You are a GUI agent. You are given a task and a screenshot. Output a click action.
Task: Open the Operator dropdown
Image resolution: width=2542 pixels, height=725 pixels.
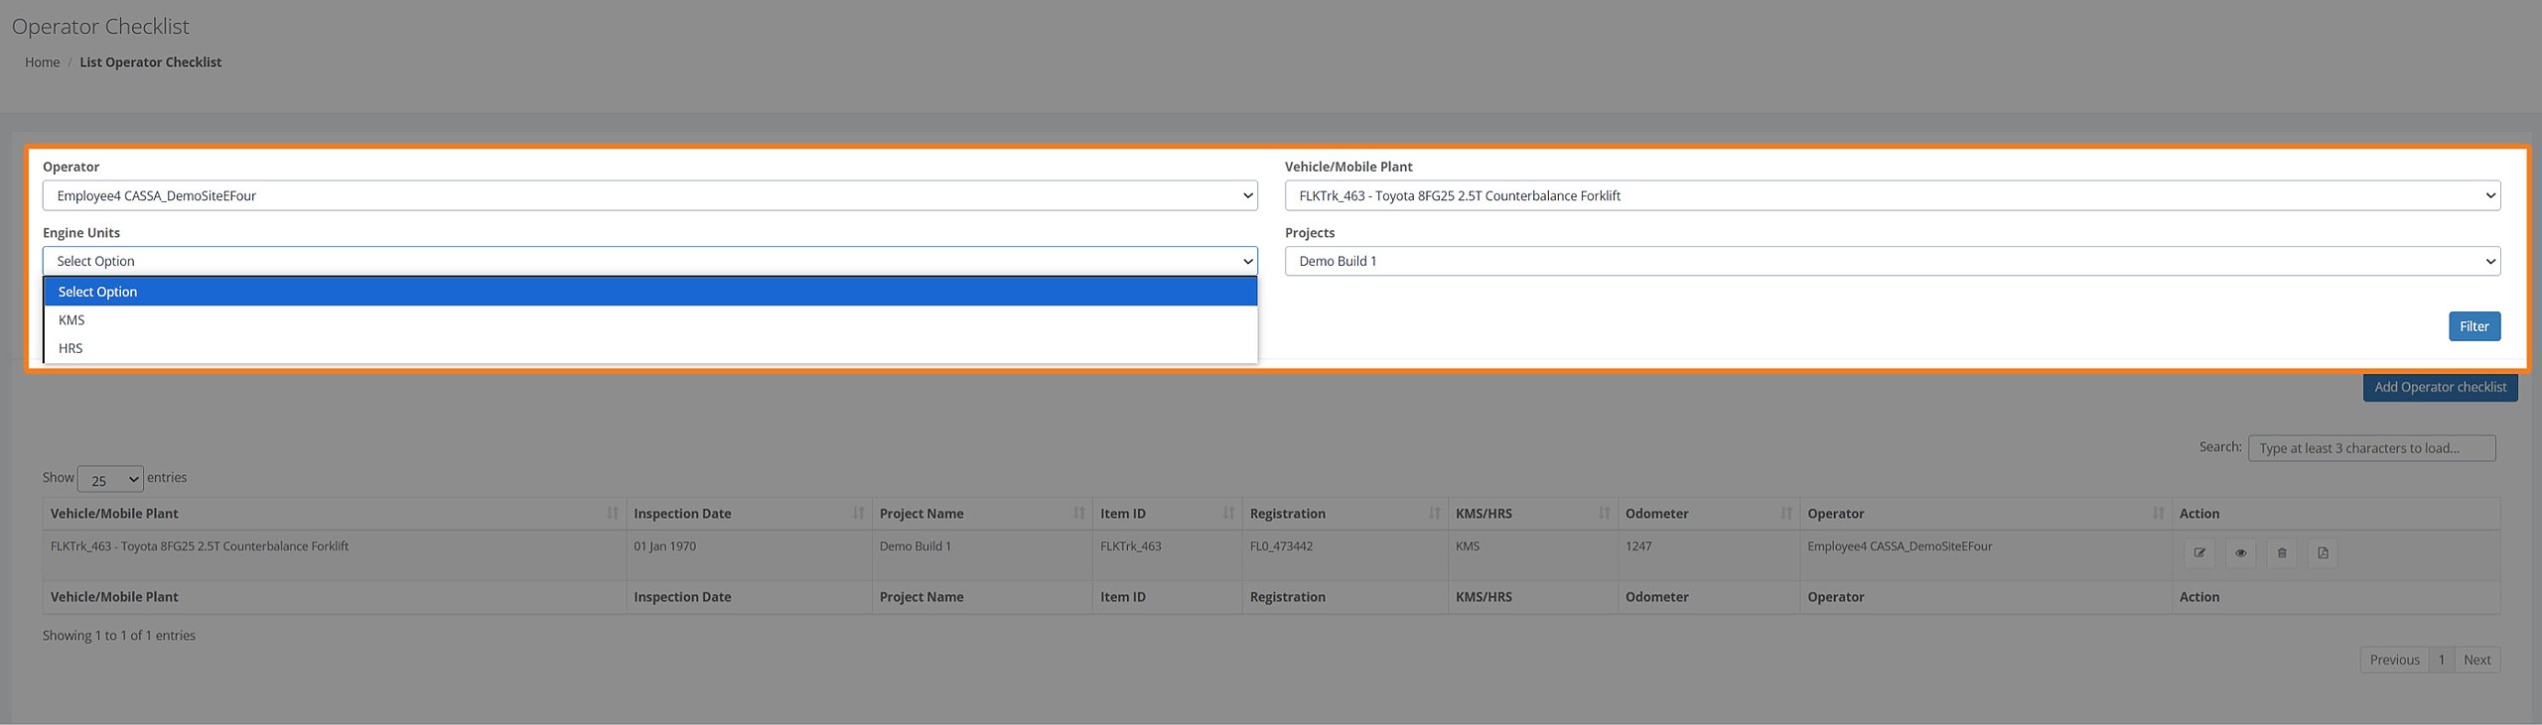(649, 195)
